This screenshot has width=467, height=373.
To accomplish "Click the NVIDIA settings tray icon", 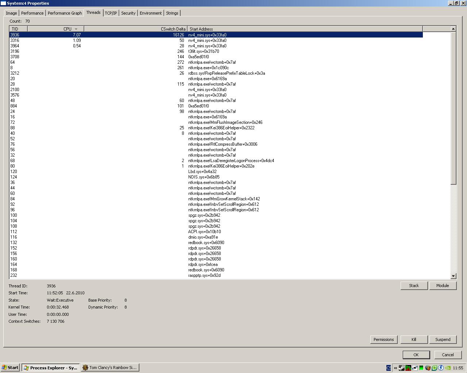I will click(448, 368).
